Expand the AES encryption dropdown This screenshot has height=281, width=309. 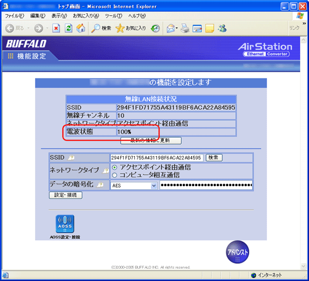pyautogui.click(x=153, y=186)
